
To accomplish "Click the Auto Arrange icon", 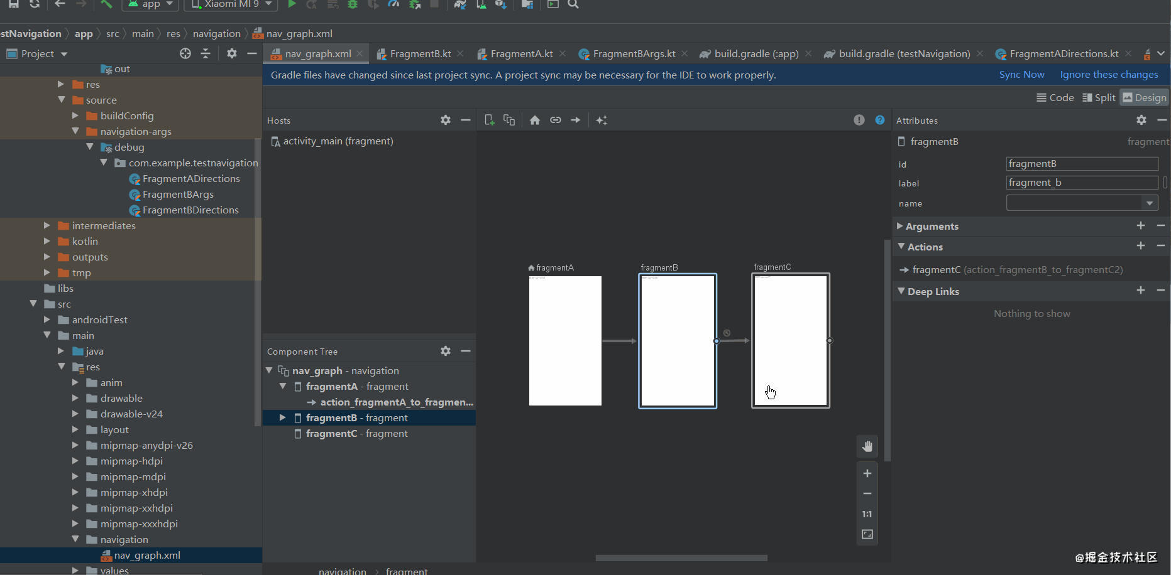I will (602, 120).
